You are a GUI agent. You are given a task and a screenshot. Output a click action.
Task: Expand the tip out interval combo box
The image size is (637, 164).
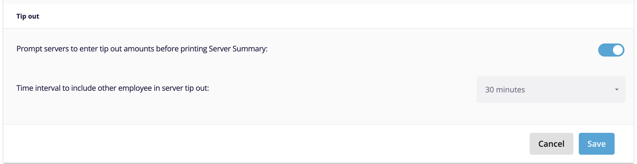coord(551,90)
